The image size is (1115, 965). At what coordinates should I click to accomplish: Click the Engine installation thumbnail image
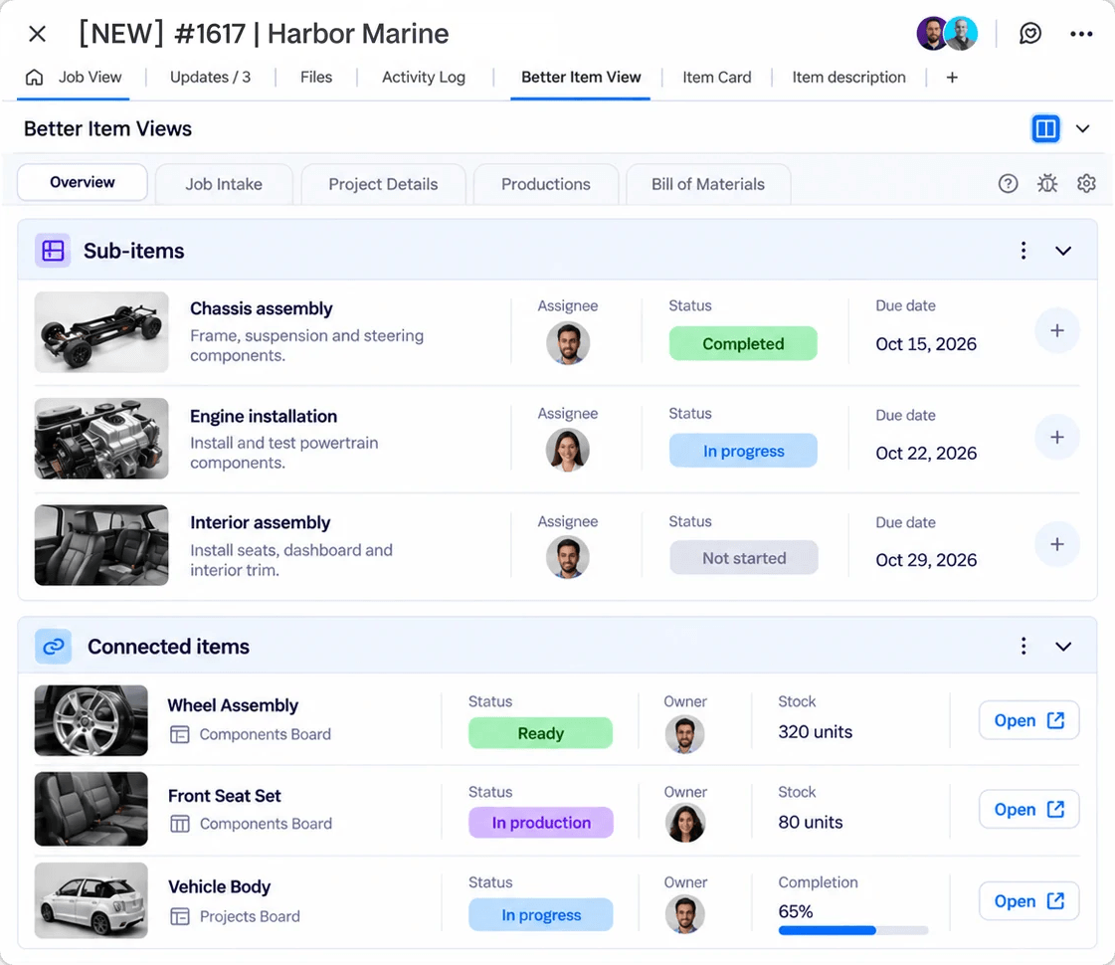click(x=101, y=438)
